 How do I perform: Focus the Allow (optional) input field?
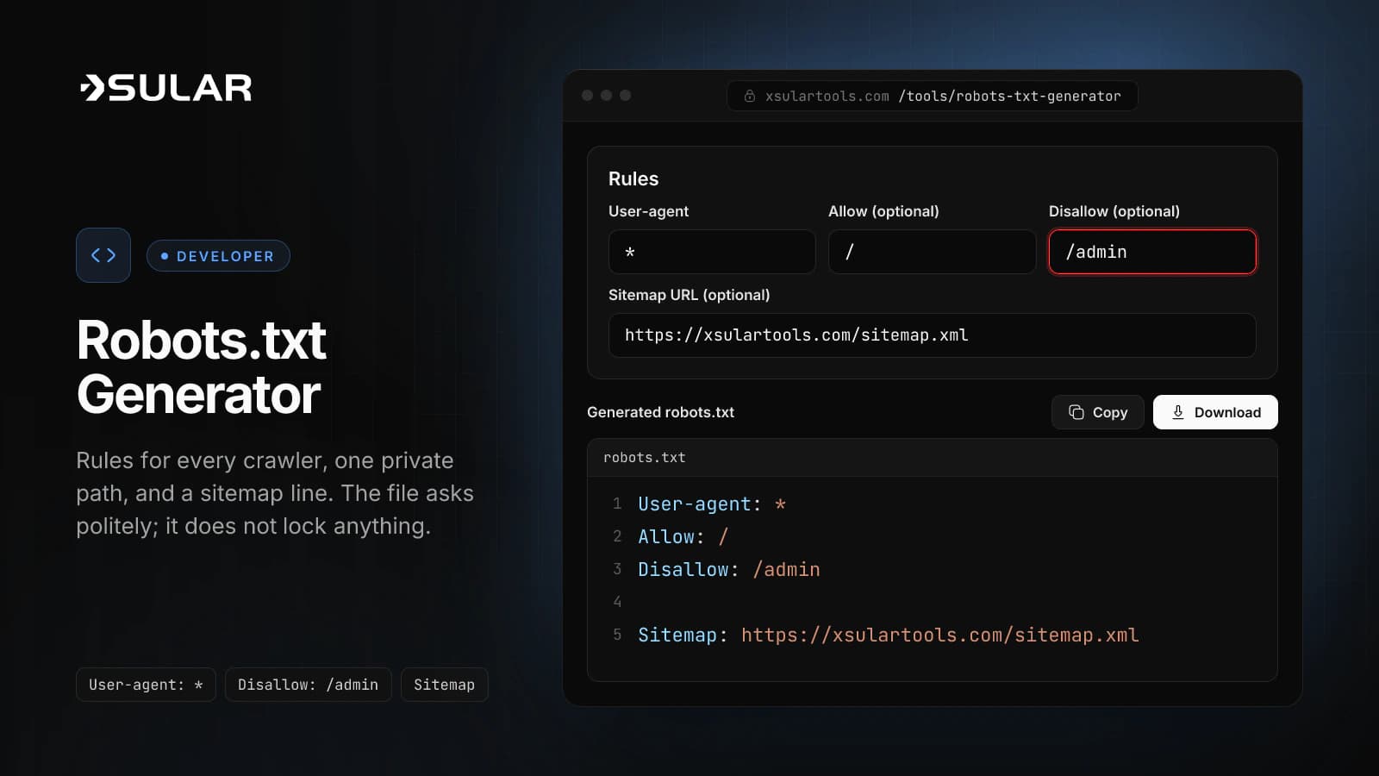tap(932, 252)
